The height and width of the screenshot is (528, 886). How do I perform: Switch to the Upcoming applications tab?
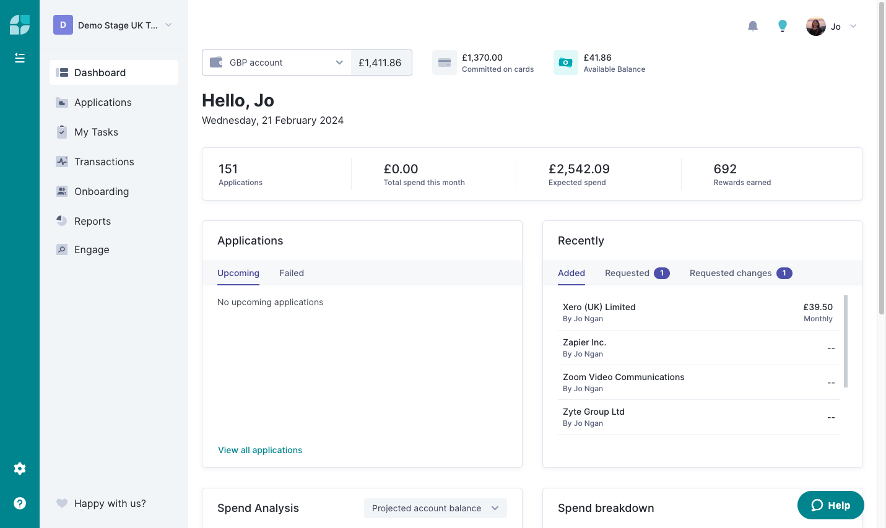[238, 273]
